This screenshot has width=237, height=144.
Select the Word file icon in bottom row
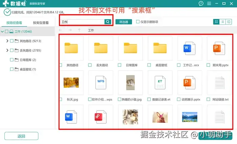pyautogui.click(x=71, y=117)
